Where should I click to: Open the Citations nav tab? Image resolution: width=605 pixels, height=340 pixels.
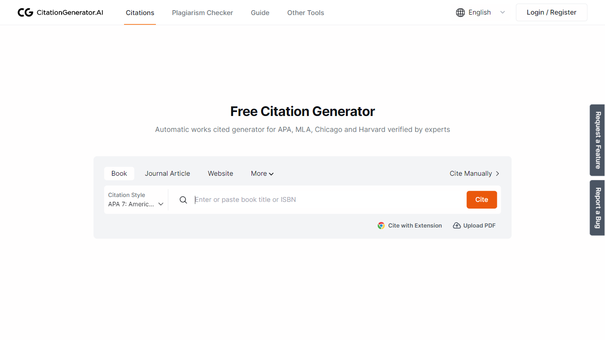[x=140, y=13]
